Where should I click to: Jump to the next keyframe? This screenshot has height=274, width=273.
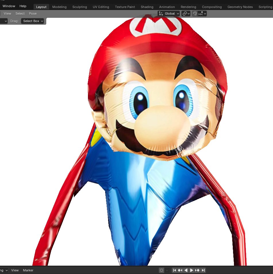point(197,270)
